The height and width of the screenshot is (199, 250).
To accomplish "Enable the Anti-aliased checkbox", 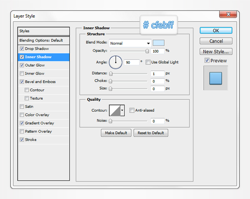I will point(132,110).
